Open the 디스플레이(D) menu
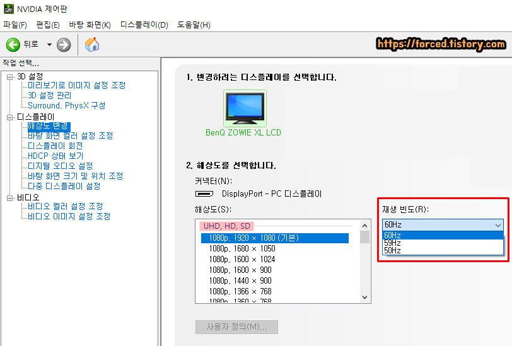The height and width of the screenshot is (346, 512). [x=144, y=25]
